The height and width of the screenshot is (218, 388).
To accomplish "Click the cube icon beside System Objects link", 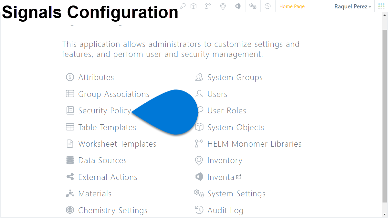I will pos(199,127).
